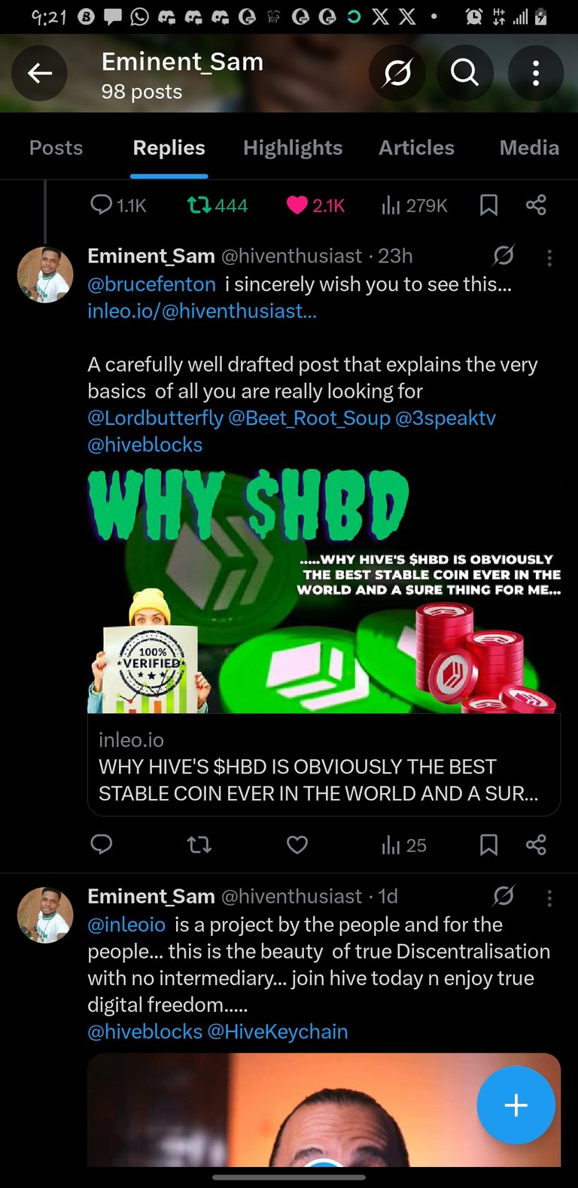The width and height of the screenshot is (578, 1188).
Task: Tap the blue compose plus button
Action: [x=516, y=1105]
